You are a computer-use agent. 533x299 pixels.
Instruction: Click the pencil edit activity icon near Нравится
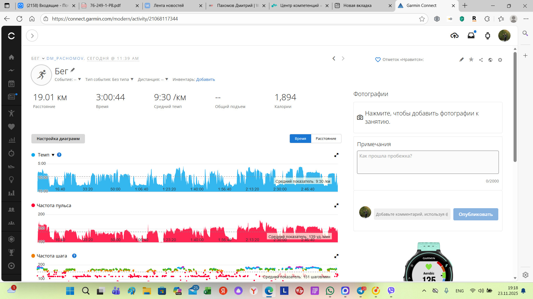click(x=461, y=60)
